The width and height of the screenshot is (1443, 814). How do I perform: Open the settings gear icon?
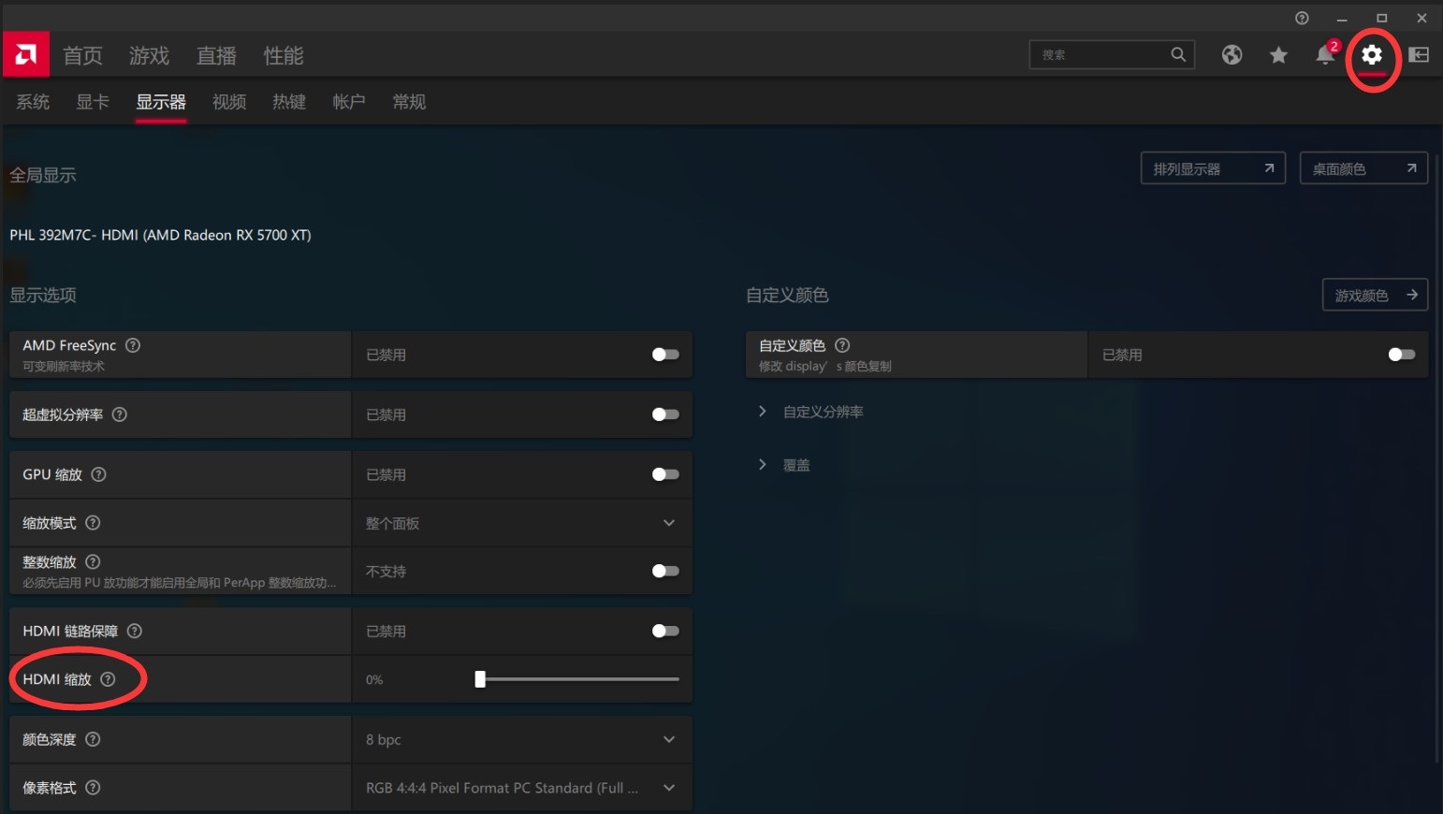(x=1372, y=55)
